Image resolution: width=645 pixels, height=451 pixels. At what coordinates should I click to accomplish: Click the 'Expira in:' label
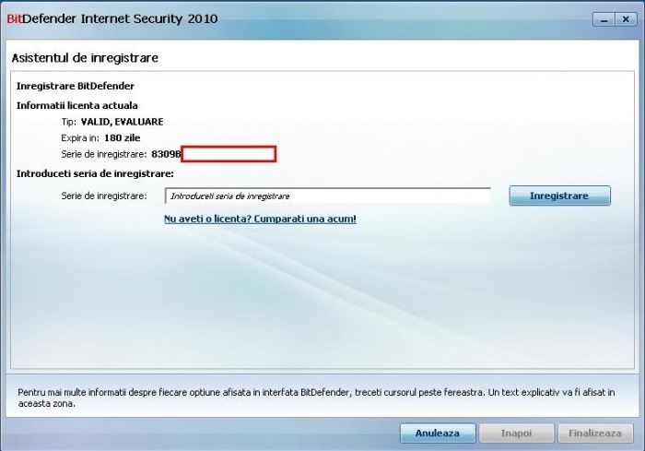point(80,137)
